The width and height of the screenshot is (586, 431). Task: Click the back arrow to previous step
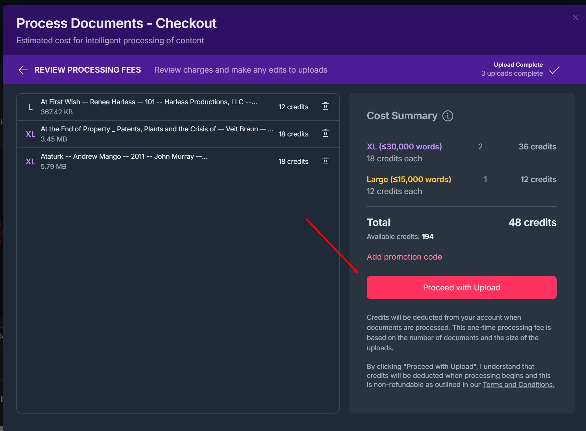(23, 70)
